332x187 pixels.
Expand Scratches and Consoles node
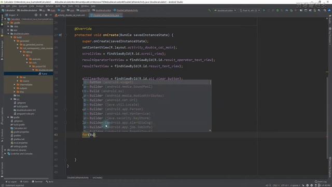pos(5,154)
